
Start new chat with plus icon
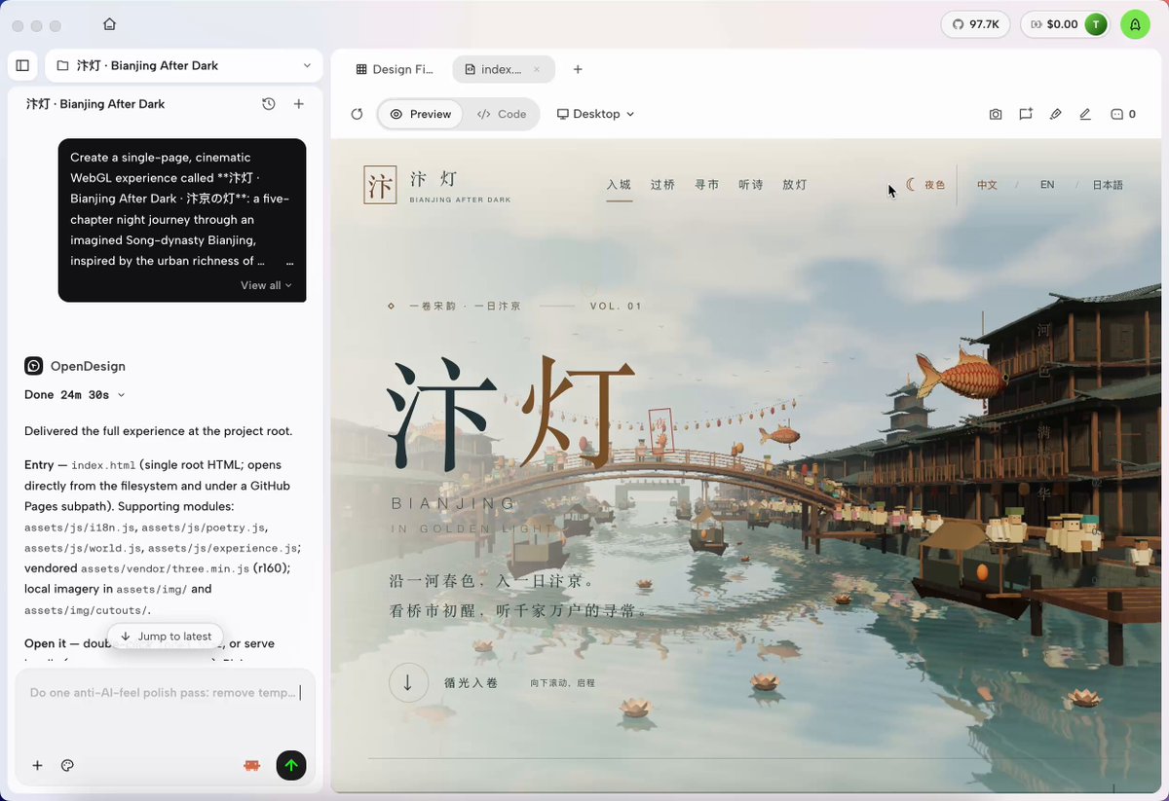pyautogui.click(x=299, y=104)
